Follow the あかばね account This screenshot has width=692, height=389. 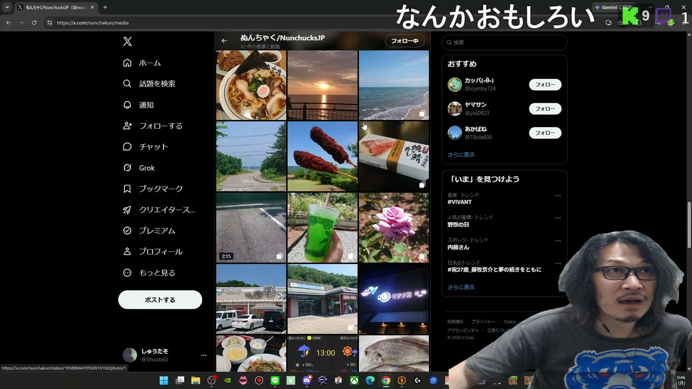coord(545,133)
